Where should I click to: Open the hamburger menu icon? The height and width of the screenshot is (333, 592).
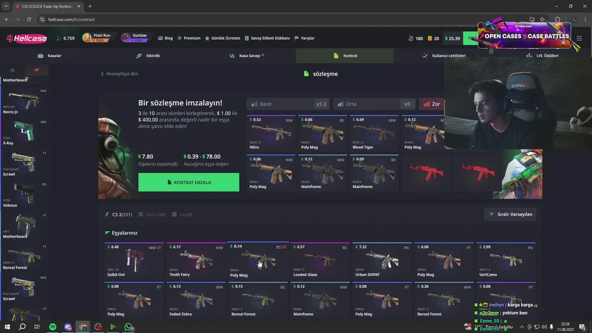579,38
